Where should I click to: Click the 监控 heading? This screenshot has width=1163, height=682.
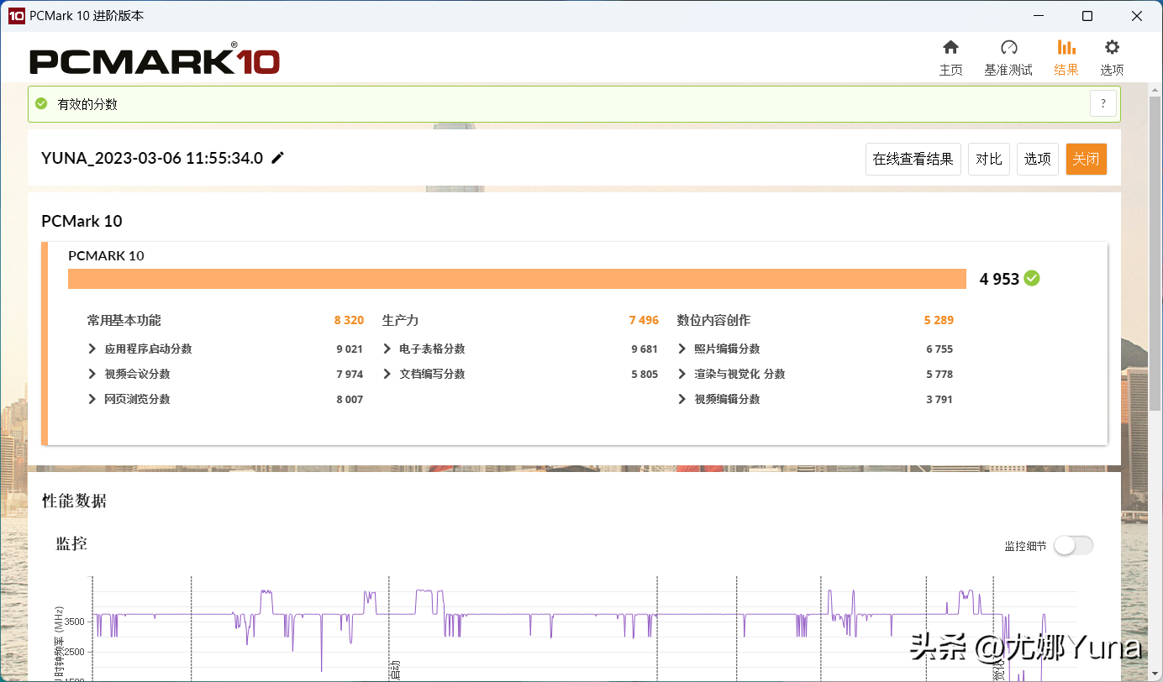click(x=71, y=543)
